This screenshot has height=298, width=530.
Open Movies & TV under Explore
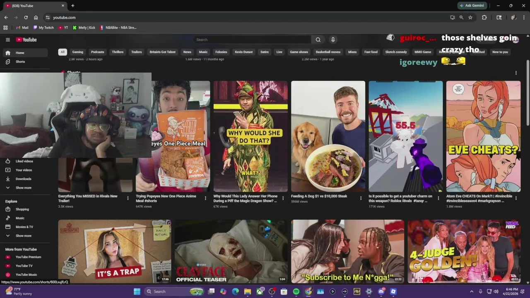pos(26,227)
